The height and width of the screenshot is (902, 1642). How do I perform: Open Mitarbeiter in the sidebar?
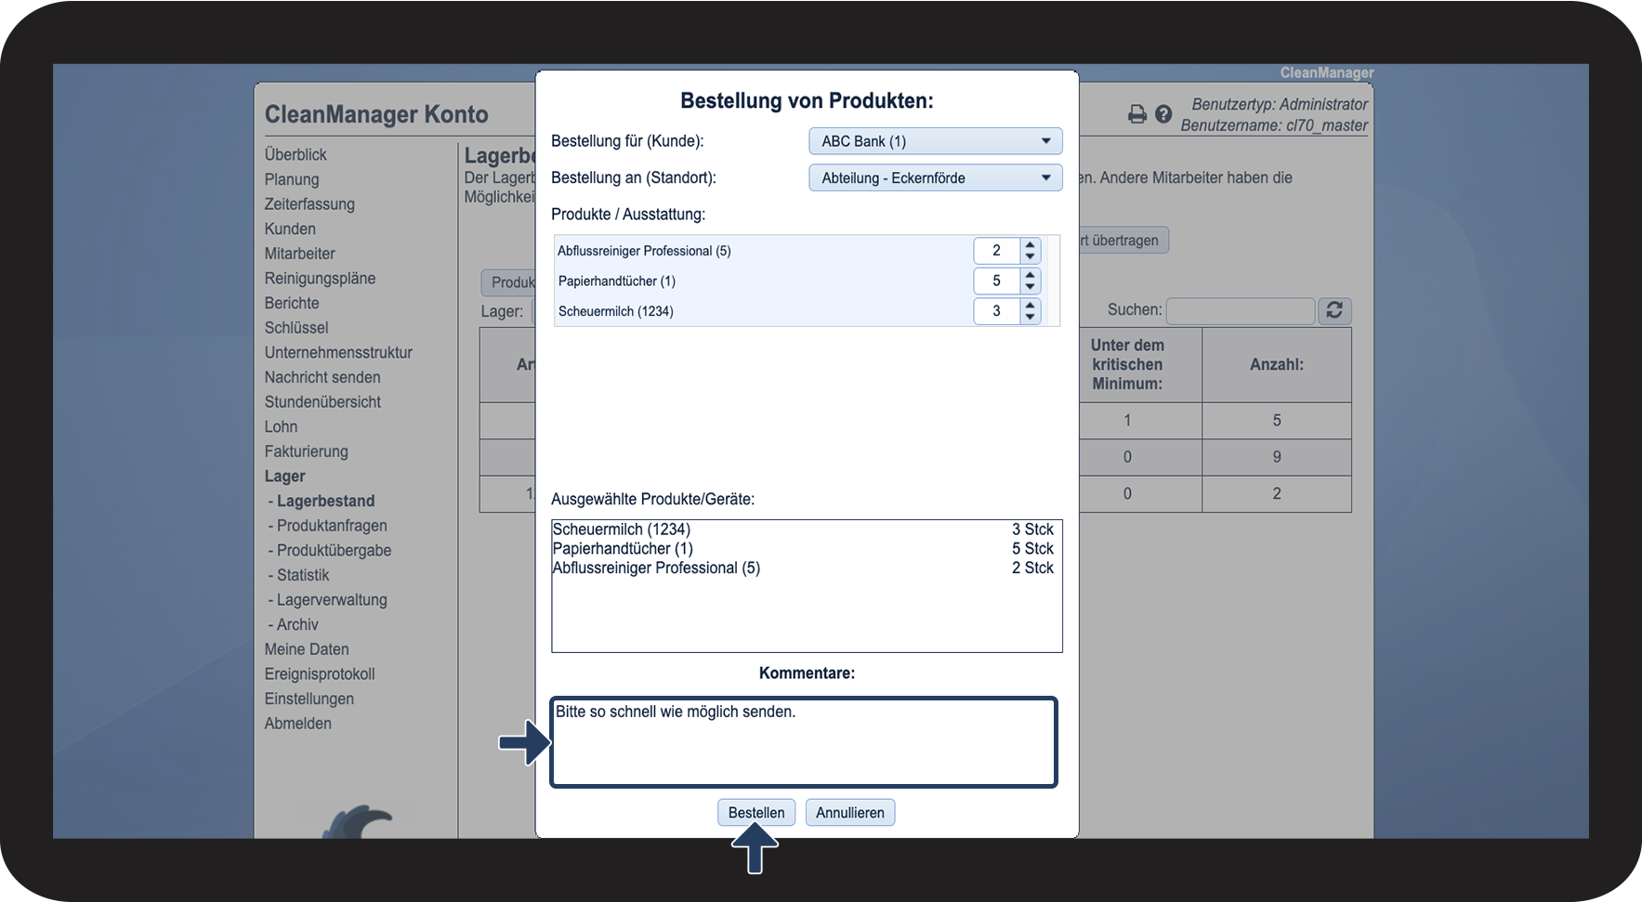click(299, 254)
